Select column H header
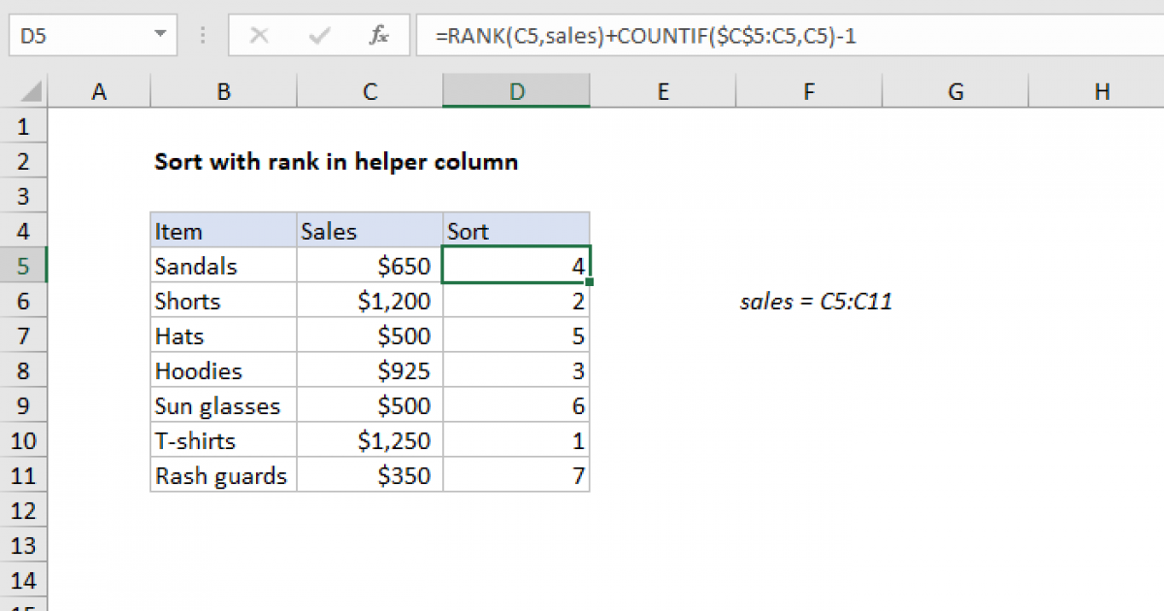The width and height of the screenshot is (1164, 611). (1101, 92)
